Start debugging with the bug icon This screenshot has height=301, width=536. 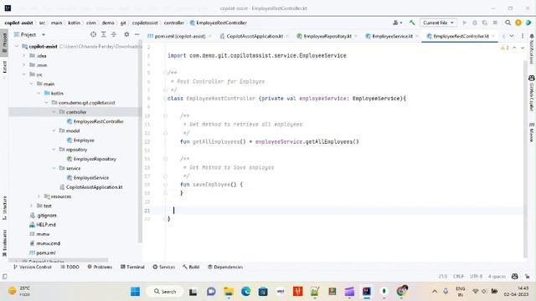475,23
